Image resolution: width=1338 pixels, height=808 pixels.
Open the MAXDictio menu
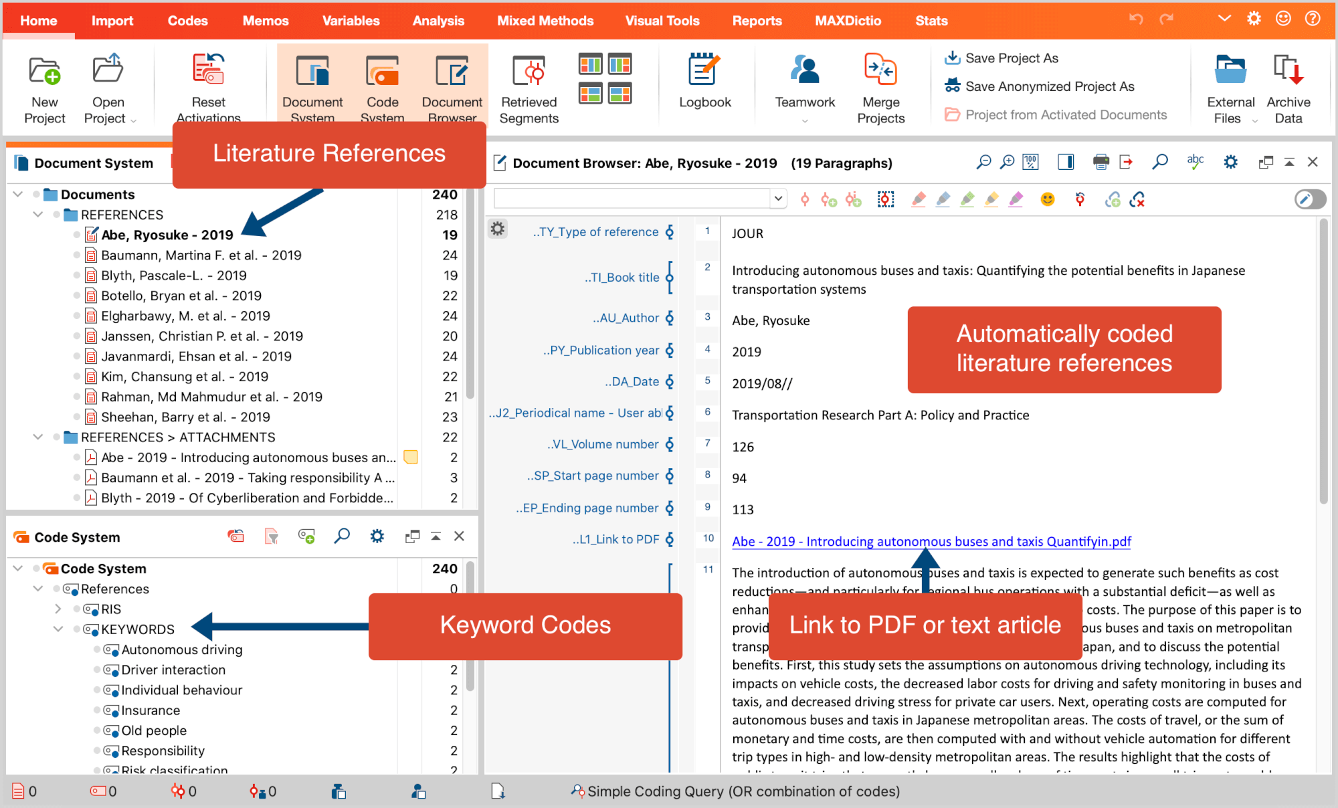click(848, 20)
